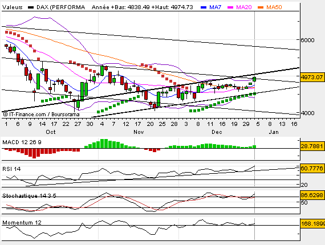Viewport: 325px width, 245px height.
Task: Click the MA50 legend label
Action: tap(274, 7)
